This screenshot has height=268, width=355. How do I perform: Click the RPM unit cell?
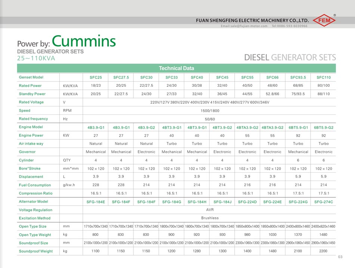click(67, 111)
